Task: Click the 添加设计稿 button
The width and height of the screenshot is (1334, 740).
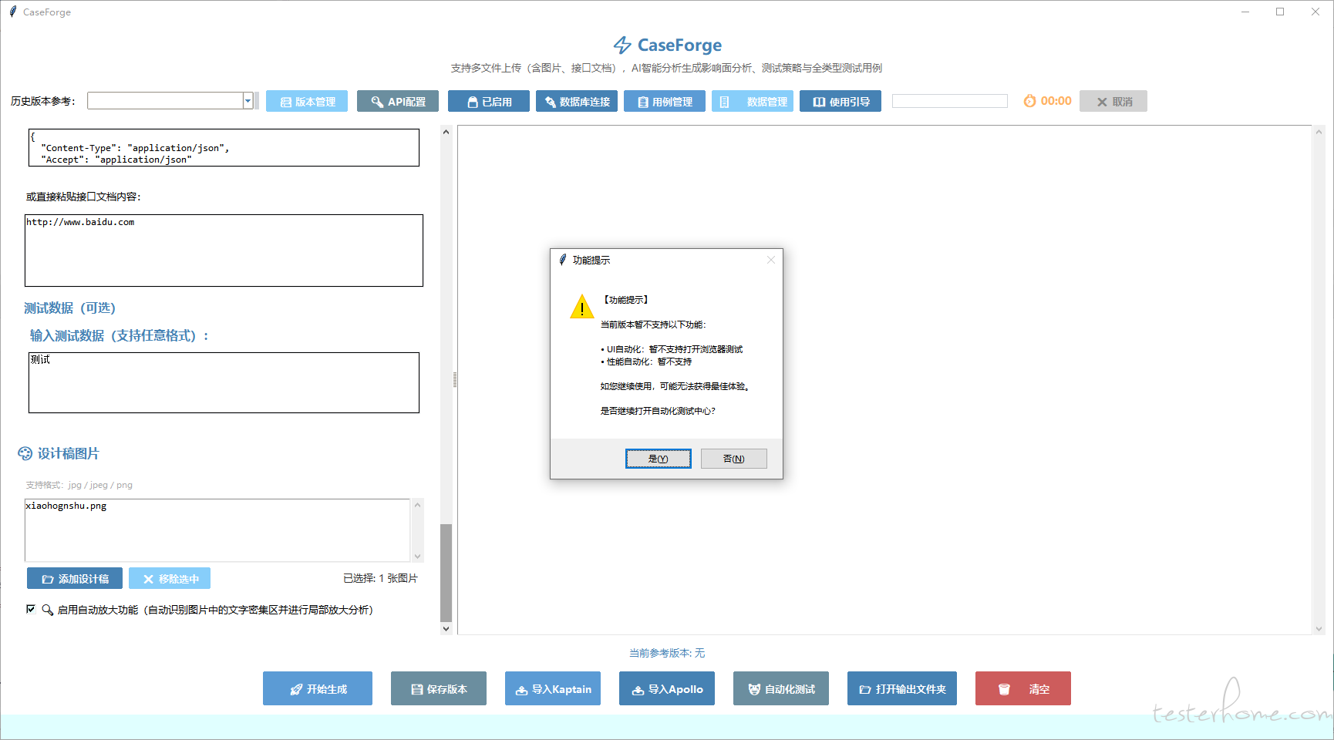Action: [x=75, y=579]
